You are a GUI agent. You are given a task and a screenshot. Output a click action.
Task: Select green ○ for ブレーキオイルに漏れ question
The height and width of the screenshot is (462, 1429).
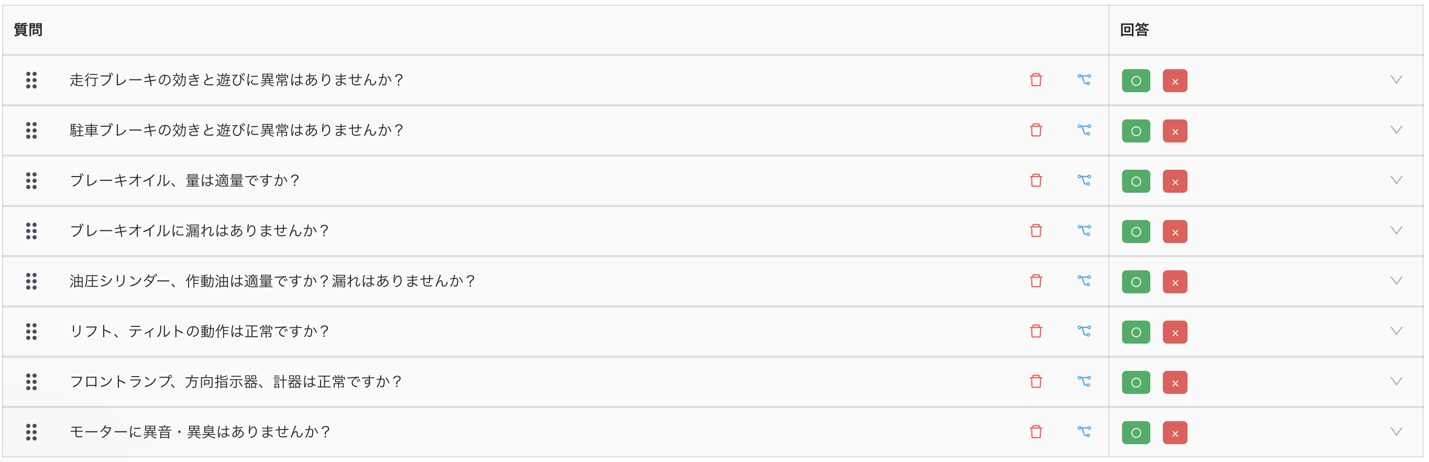coord(1136,232)
